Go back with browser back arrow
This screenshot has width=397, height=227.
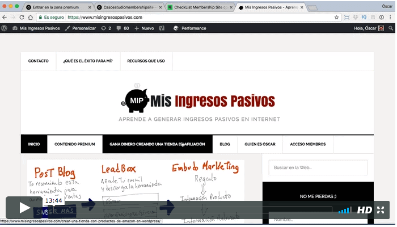[5, 17]
